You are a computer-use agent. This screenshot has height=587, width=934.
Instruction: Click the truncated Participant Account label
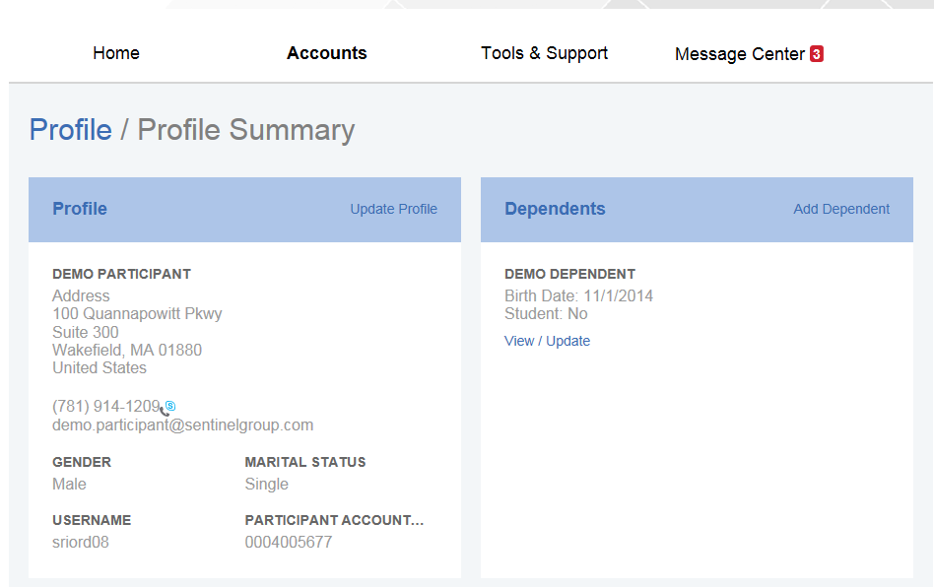point(334,520)
